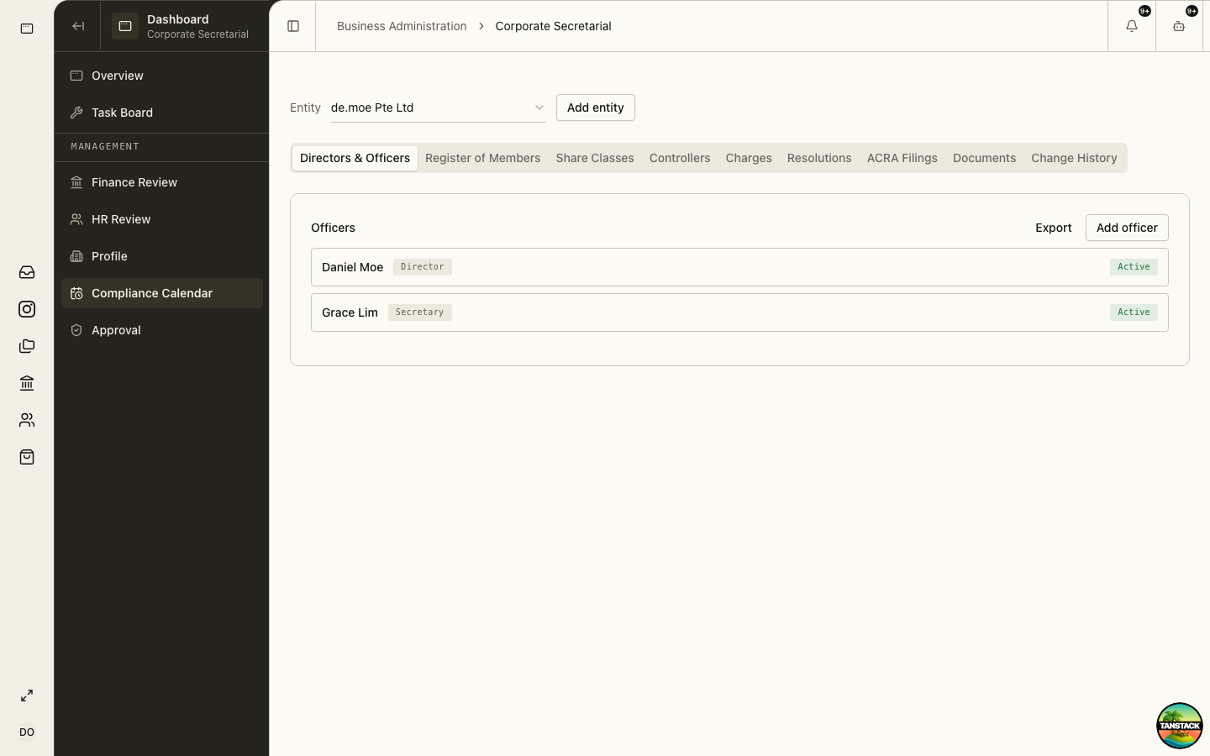Click the Add entity button

point(596,108)
